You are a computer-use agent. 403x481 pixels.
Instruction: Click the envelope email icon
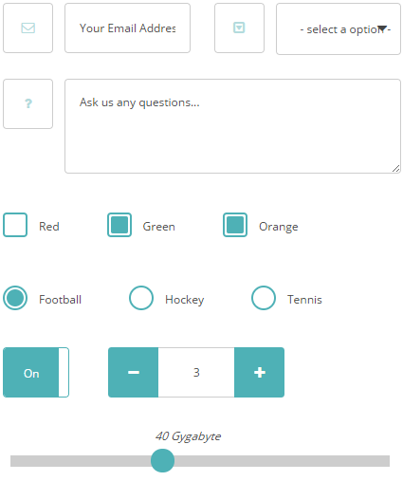(27, 28)
